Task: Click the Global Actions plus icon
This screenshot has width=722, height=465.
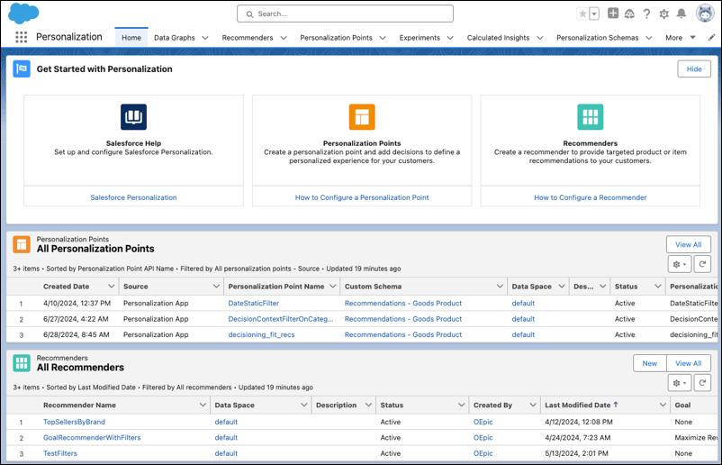Action: pyautogui.click(x=613, y=14)
